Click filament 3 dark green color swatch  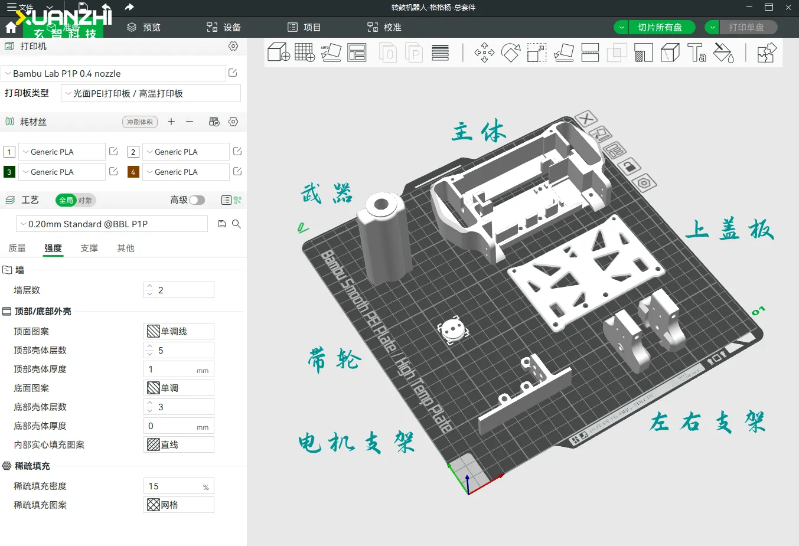[9, 172]
